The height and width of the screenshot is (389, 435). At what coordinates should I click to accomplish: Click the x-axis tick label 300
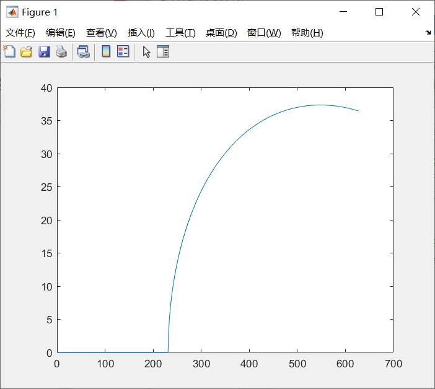click(201, 364)
